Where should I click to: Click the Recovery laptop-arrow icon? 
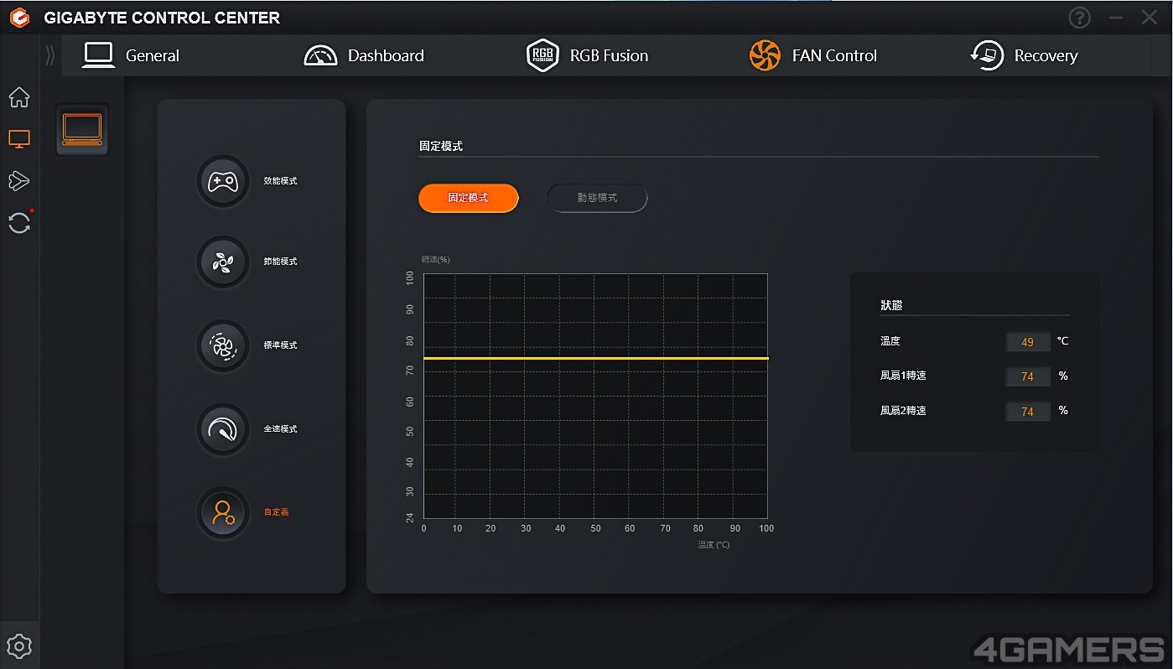[987, 56]
